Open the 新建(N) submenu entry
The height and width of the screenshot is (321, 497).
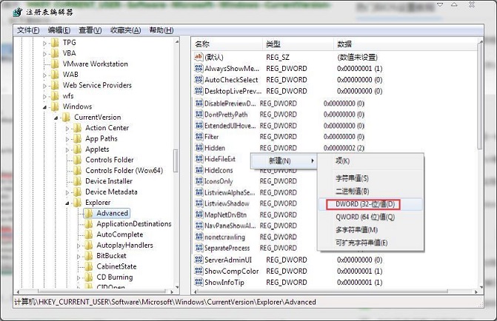284,160
